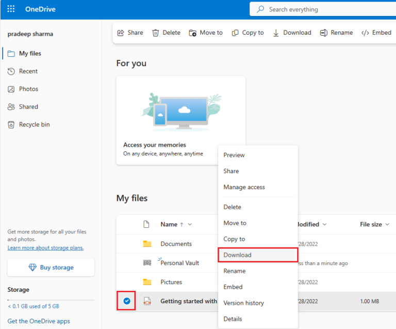The height and width of the screenshot is (329, 396).
Task: Click the Recycle bin icon
Action: [11, 124]
